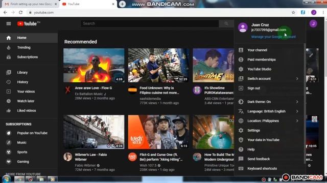327x183 pixels.
Task: Open the bike stunt video thumbnail
Action: [x=94, y=132]
